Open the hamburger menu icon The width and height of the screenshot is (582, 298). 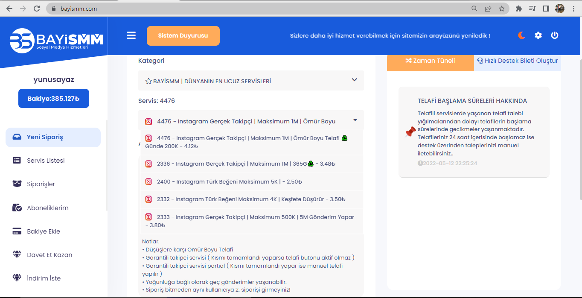pos(131,35)
